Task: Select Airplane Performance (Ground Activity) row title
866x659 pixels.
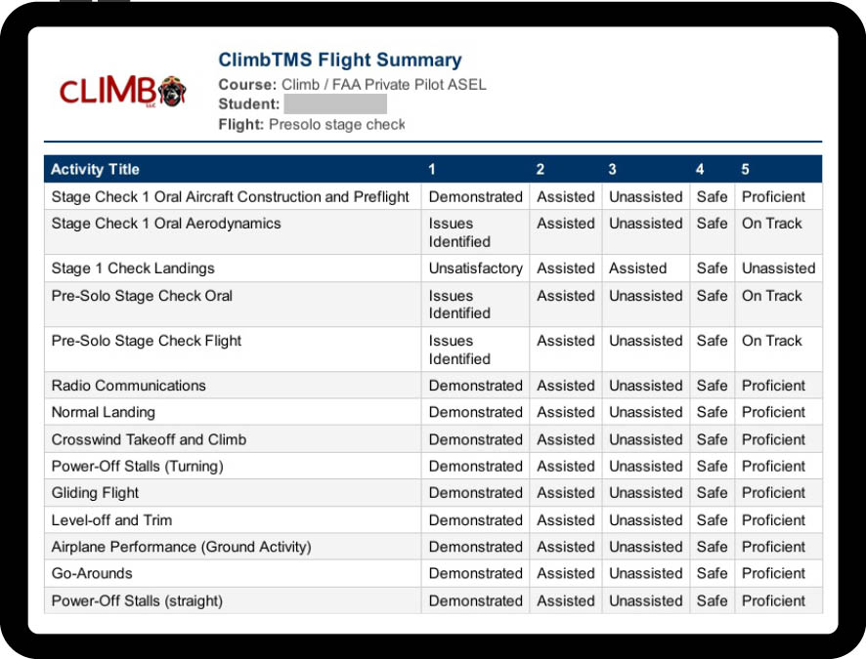Action: [181, 547]
